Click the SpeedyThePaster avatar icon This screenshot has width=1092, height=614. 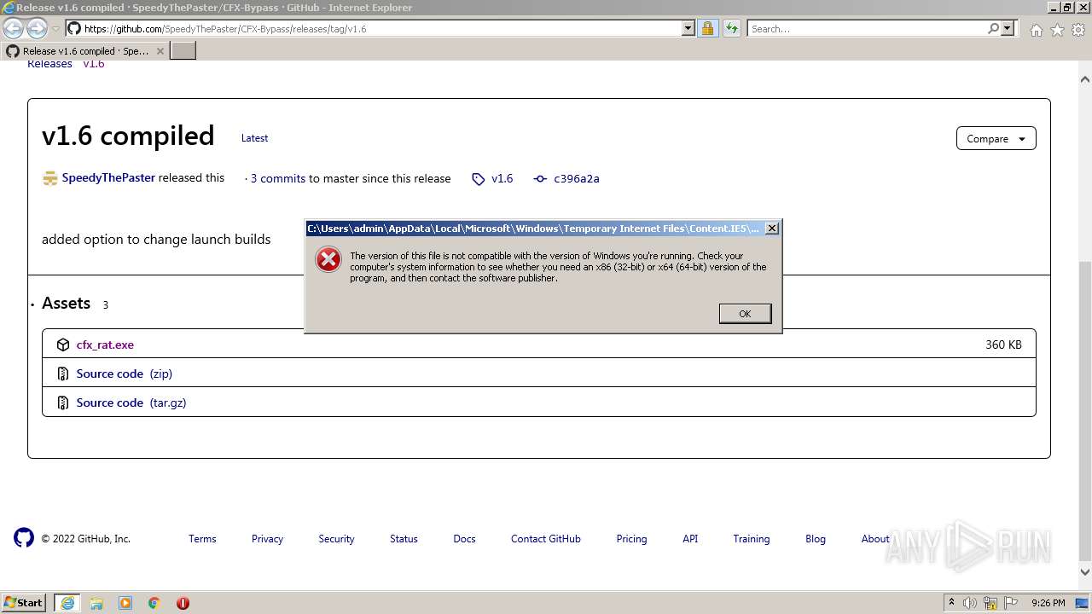49,178
